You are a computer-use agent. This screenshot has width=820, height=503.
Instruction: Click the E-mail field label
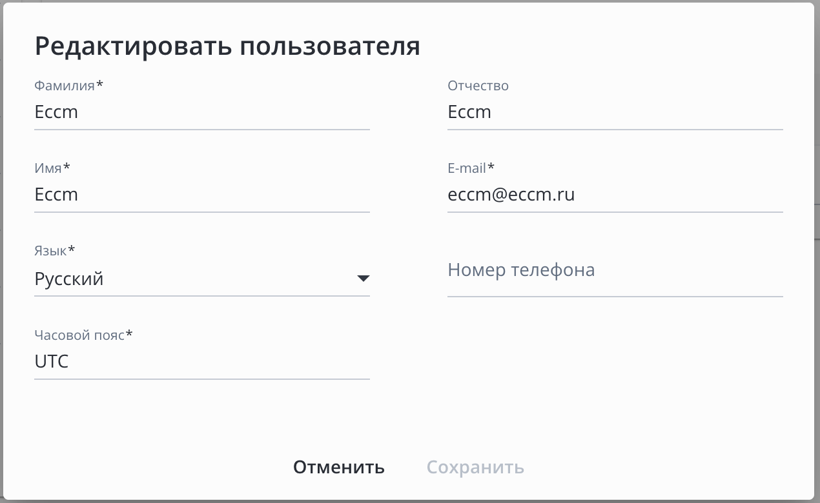click(x=466, y=168)
